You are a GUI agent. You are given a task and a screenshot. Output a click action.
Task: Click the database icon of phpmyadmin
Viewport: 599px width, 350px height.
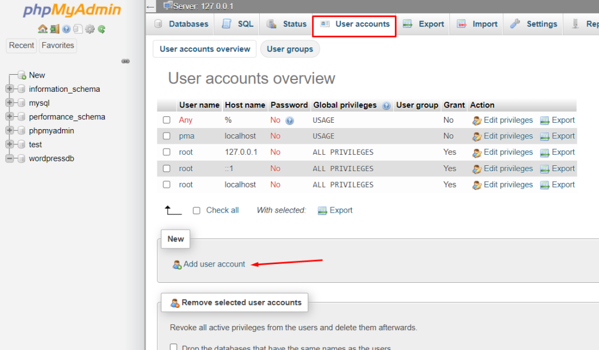point(22,130)
